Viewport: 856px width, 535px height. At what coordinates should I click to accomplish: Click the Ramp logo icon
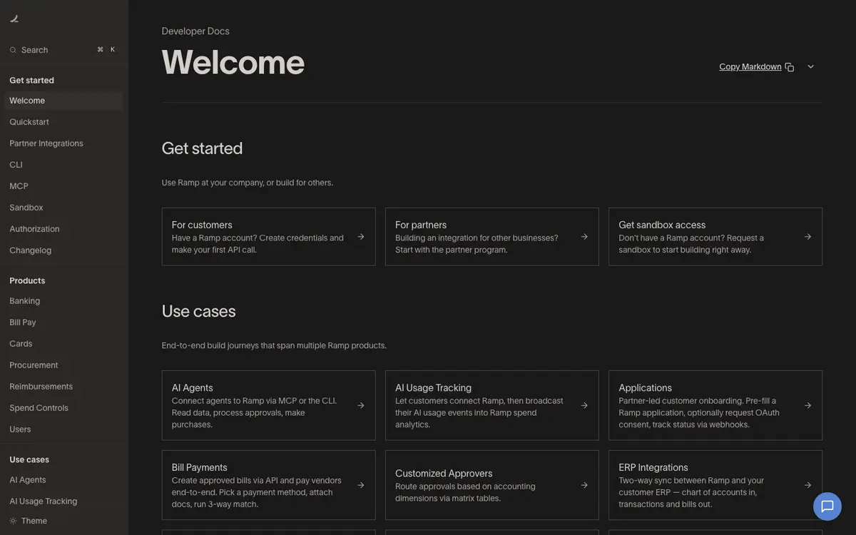(14, 19)
